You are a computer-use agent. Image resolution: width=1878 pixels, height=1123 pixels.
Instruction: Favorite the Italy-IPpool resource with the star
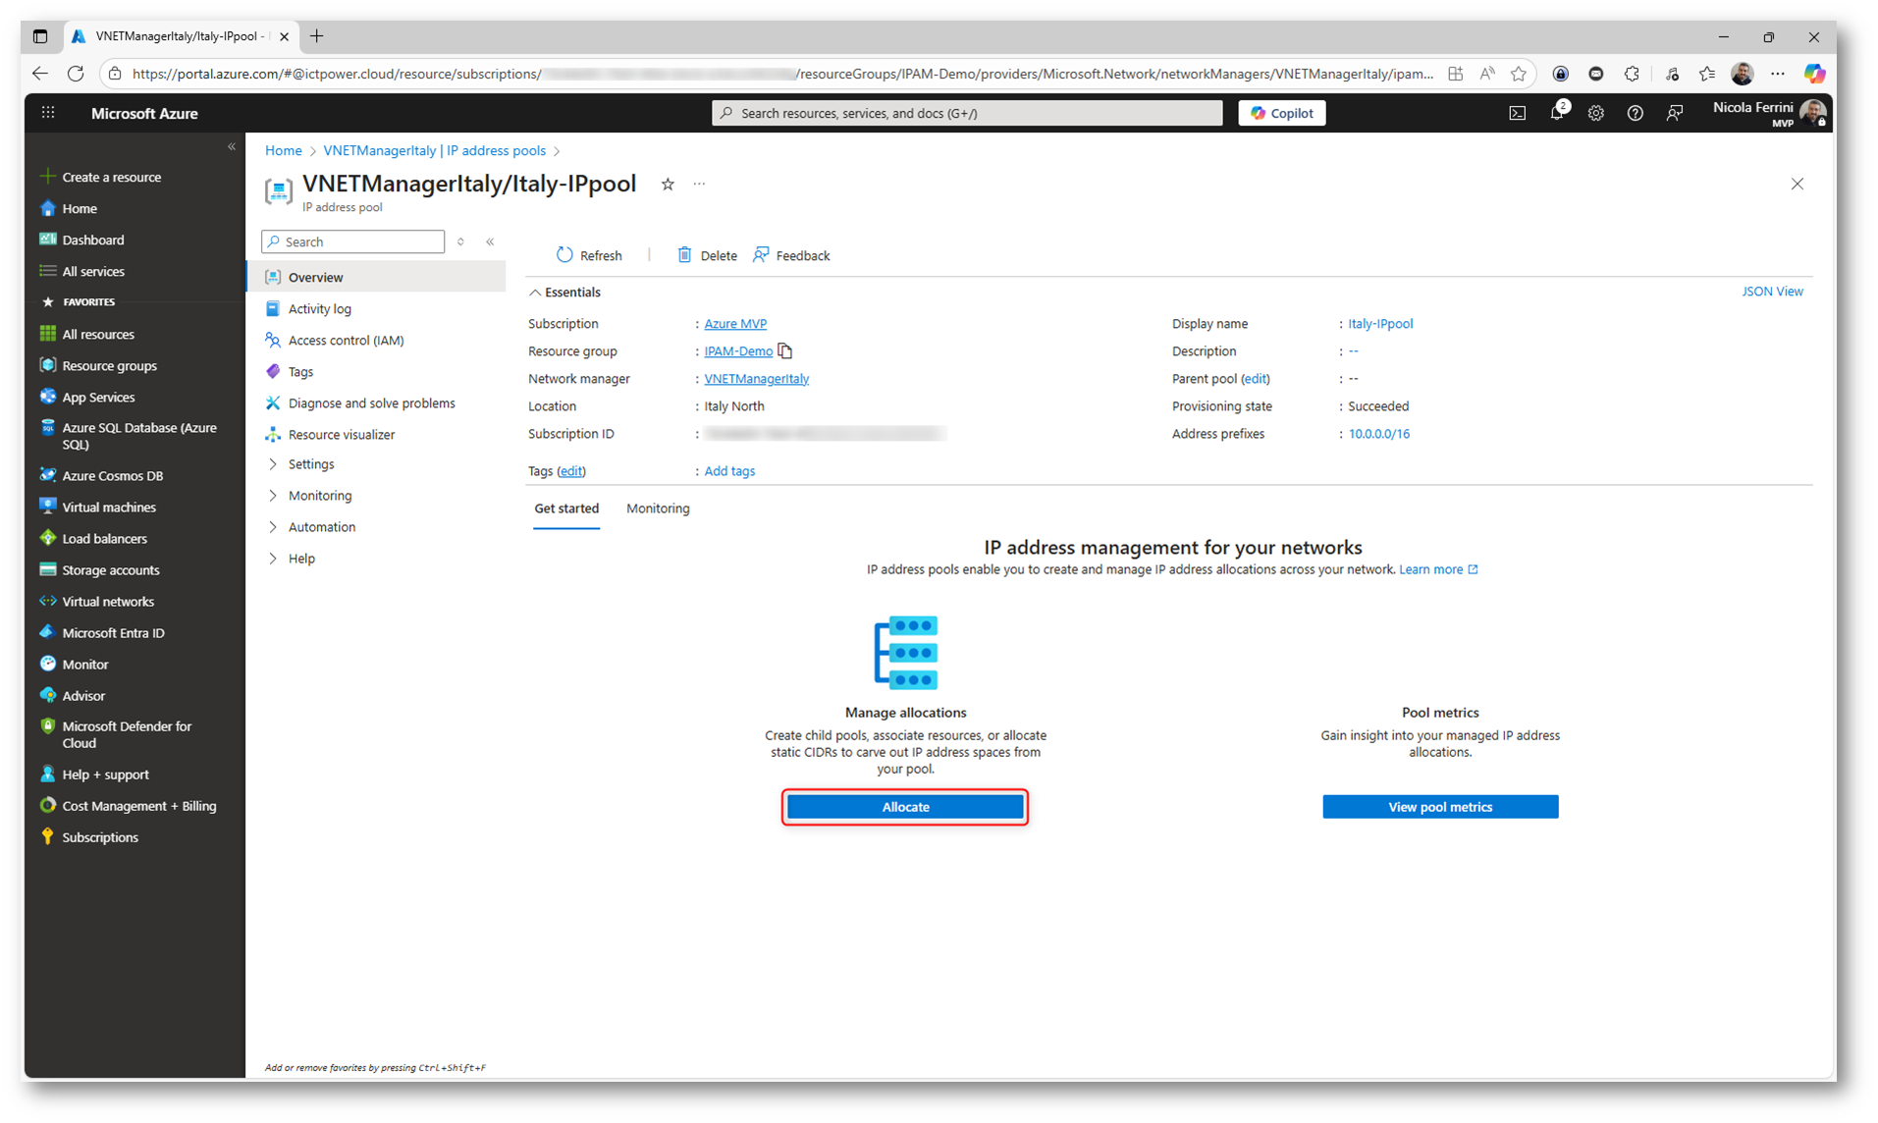click(668, 185)
